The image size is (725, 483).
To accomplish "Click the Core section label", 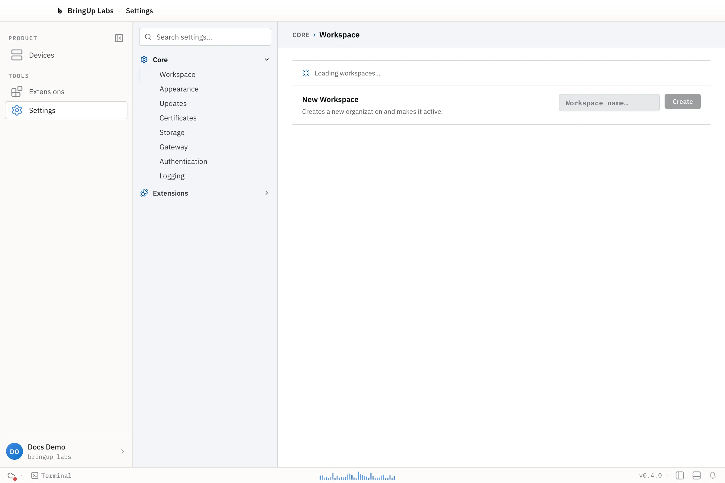I will [160, 60].
